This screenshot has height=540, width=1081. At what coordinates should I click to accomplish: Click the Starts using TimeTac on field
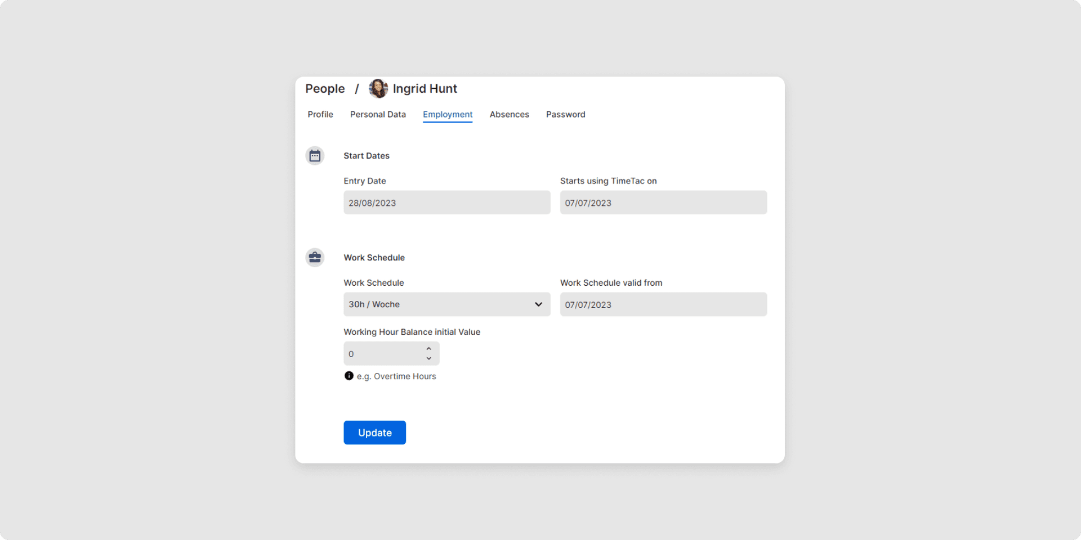(663, 202)
